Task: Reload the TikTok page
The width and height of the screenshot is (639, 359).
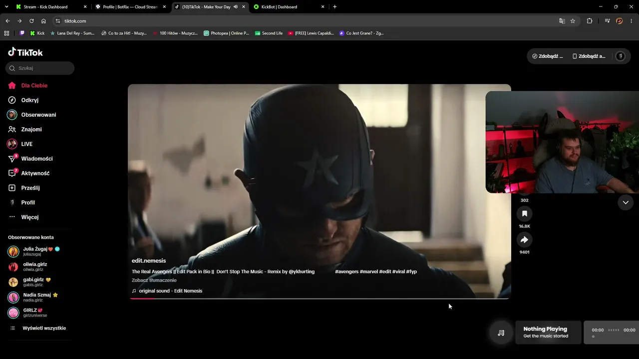Action: tap(31, 21)
